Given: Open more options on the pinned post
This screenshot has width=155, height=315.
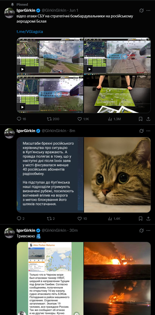Looking at the screenshot, I should pos(149,10).
